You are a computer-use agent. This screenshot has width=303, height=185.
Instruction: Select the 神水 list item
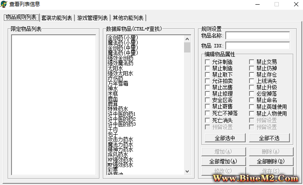pos(113,88)
